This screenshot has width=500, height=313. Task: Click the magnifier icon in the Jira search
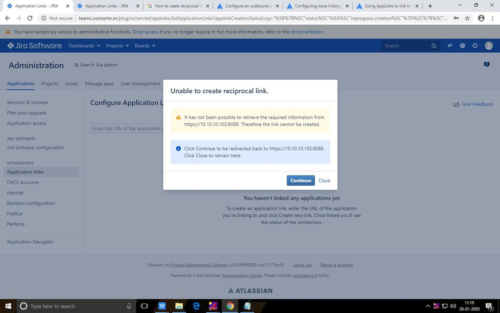point(434,46)
